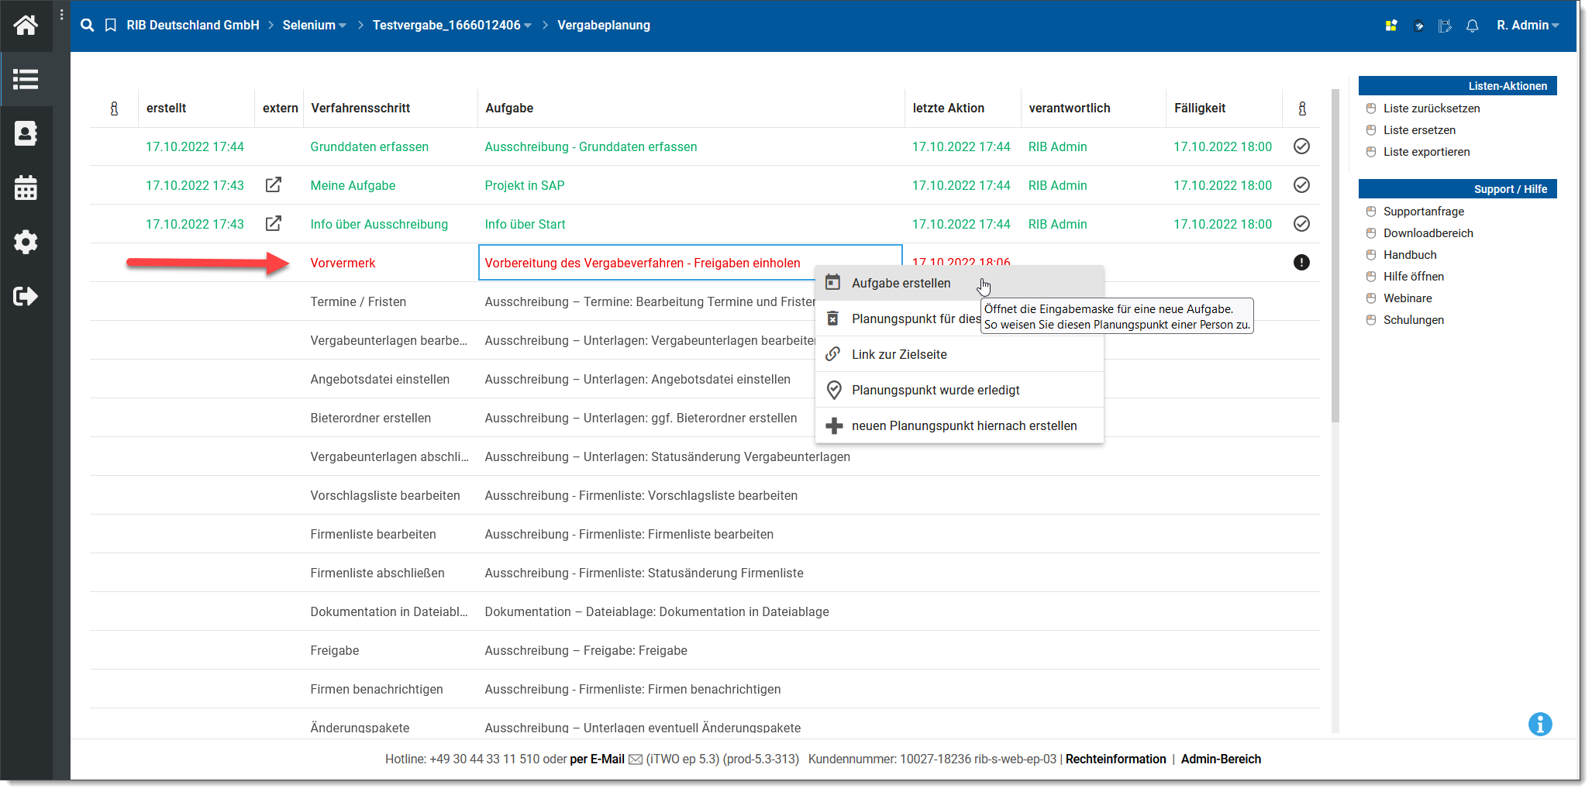The height and width of the screenshot is (792, 1592).
Task: Click Liste exportieren action
Action: coord(1426,152)
